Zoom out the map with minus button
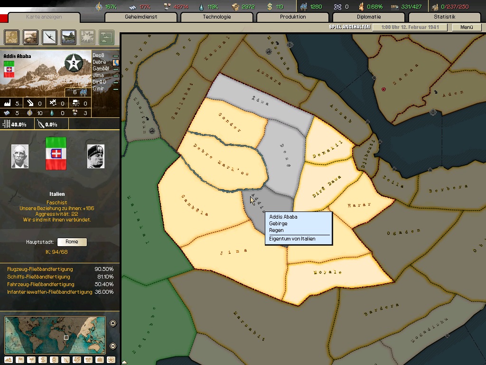Screen dimensions: 486x365 point(113,346)
